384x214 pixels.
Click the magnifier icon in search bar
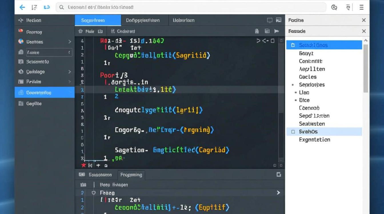tap(61, 7)
